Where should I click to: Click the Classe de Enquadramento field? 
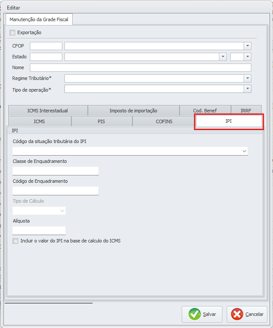tap(55, 171)
